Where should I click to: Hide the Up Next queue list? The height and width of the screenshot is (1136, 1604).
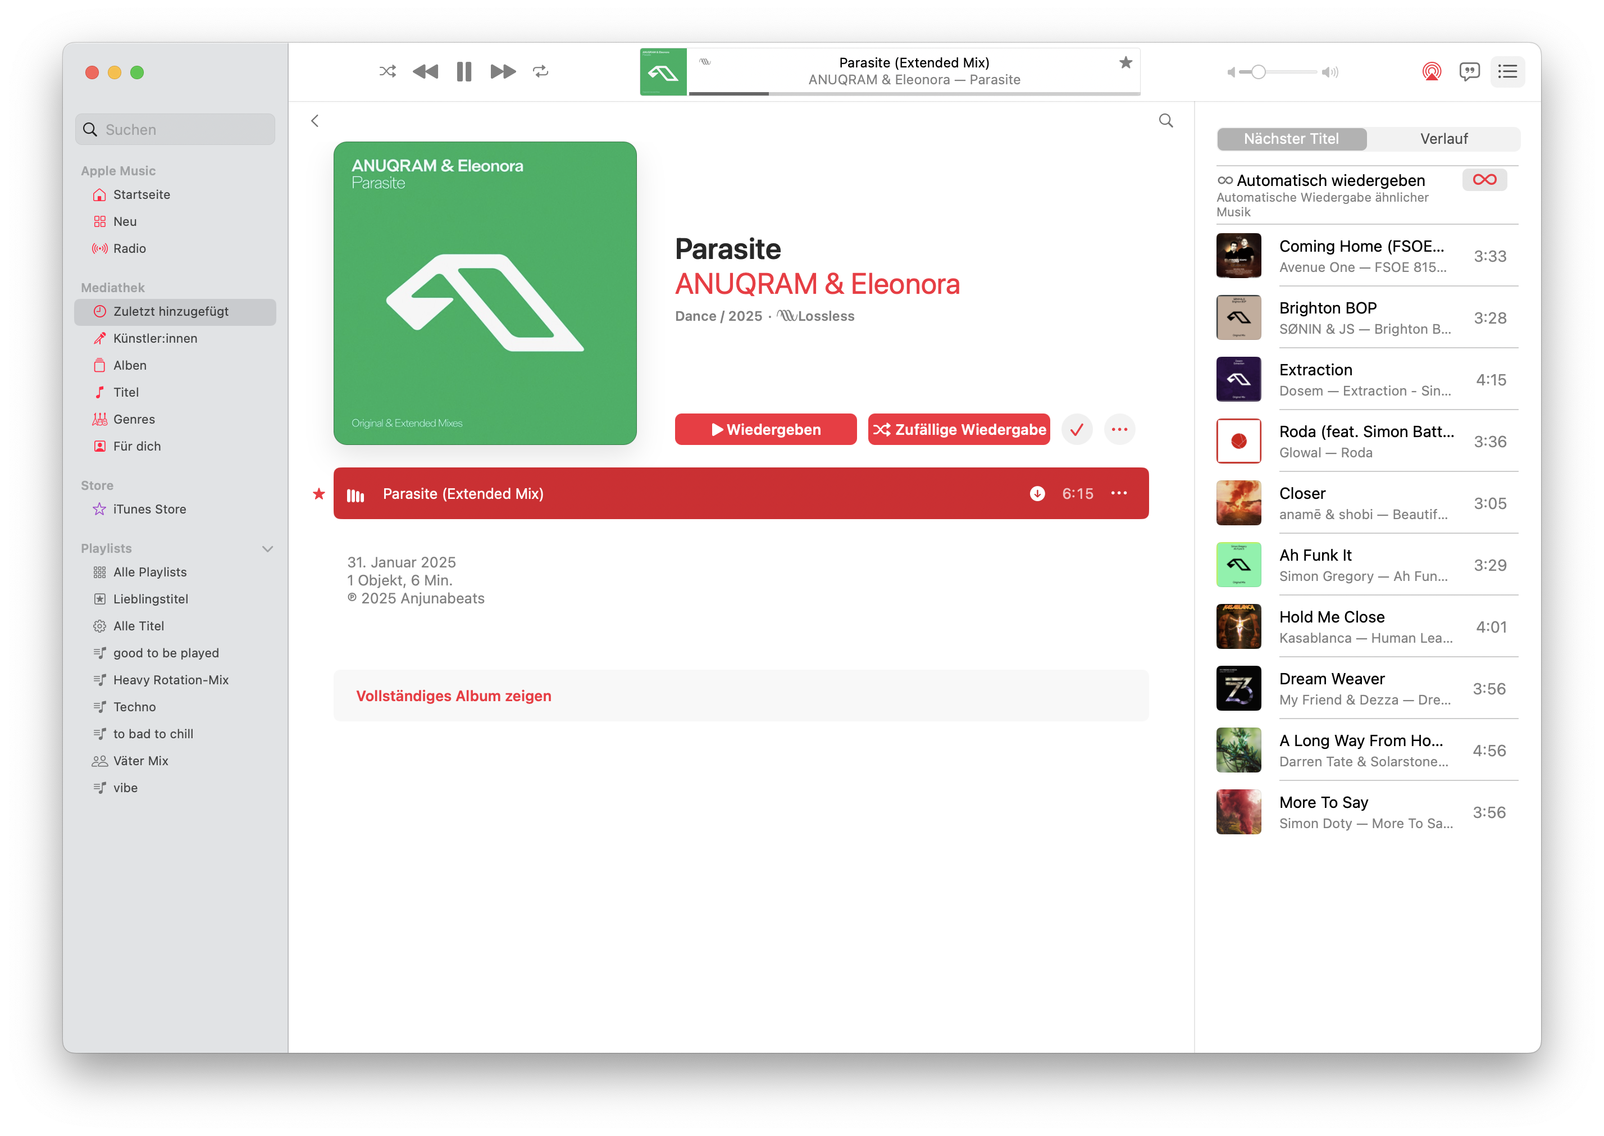(1507, 71)
